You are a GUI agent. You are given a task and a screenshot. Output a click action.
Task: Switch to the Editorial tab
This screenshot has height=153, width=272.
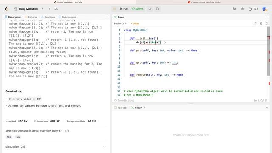(x=31, y=17)
